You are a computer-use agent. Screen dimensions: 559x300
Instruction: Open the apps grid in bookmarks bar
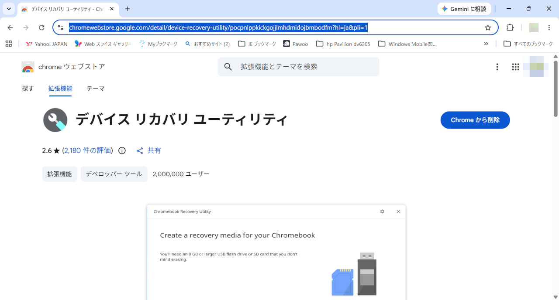[9, 44]
